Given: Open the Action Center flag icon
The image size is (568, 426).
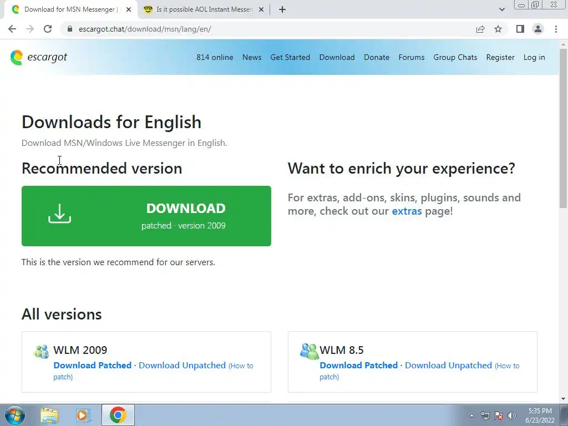Looking at the screenshot, I should [499, 415].
